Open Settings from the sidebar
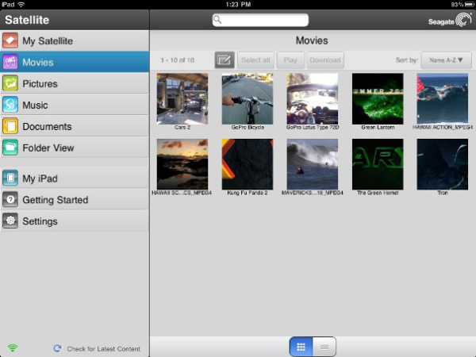 coord(75,221)
